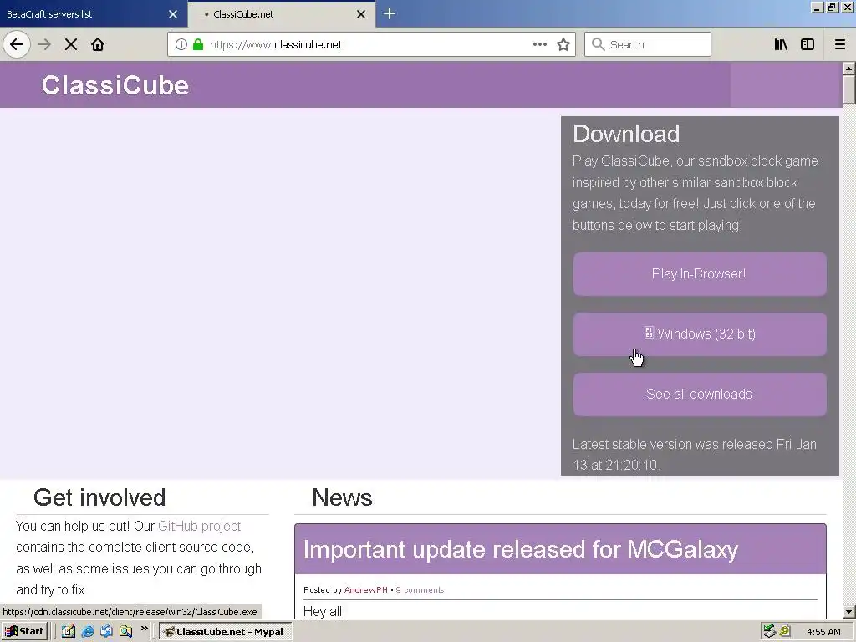Open the AndrewPH author link
856x642 pixels.
366,589
